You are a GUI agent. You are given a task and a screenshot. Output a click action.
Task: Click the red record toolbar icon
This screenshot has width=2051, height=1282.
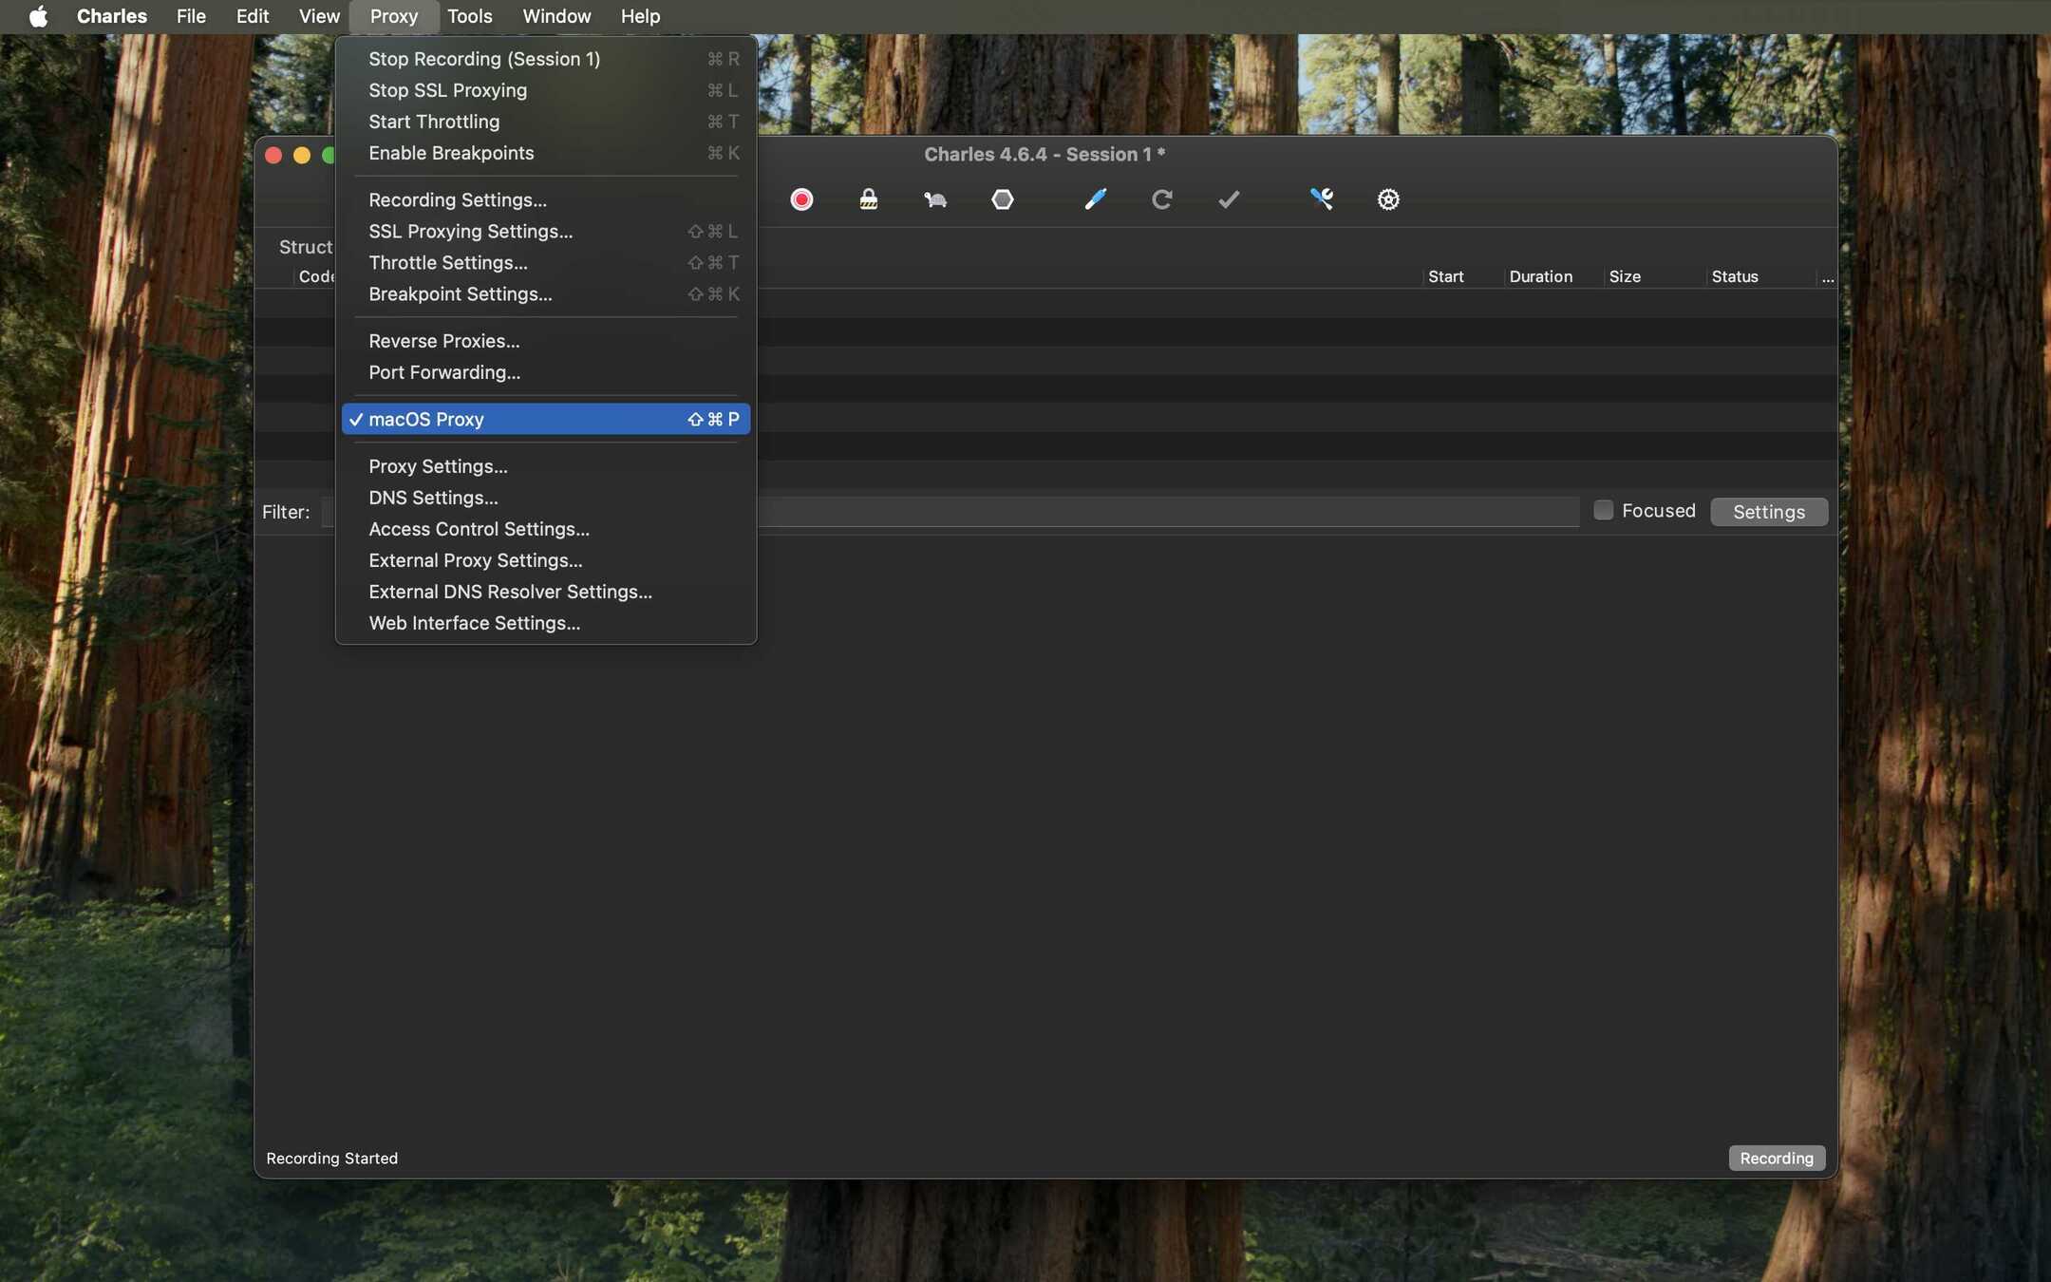point(801,199)
